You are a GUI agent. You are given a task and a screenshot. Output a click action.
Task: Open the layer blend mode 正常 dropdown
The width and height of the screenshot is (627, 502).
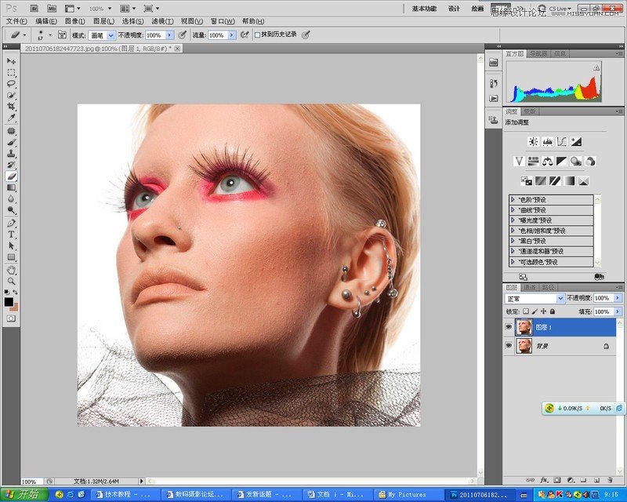pos(535,299)
